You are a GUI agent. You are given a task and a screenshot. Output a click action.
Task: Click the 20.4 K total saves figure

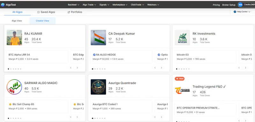coord(36,39)
